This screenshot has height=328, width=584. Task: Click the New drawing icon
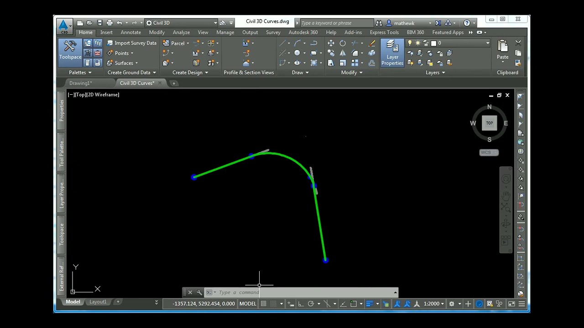coord(80,23)
